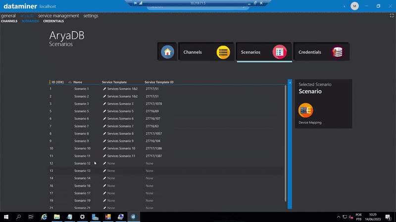Open DataMiner Cube in the taskbar
This screenshot has height=222, width=396.
(133, 217)
